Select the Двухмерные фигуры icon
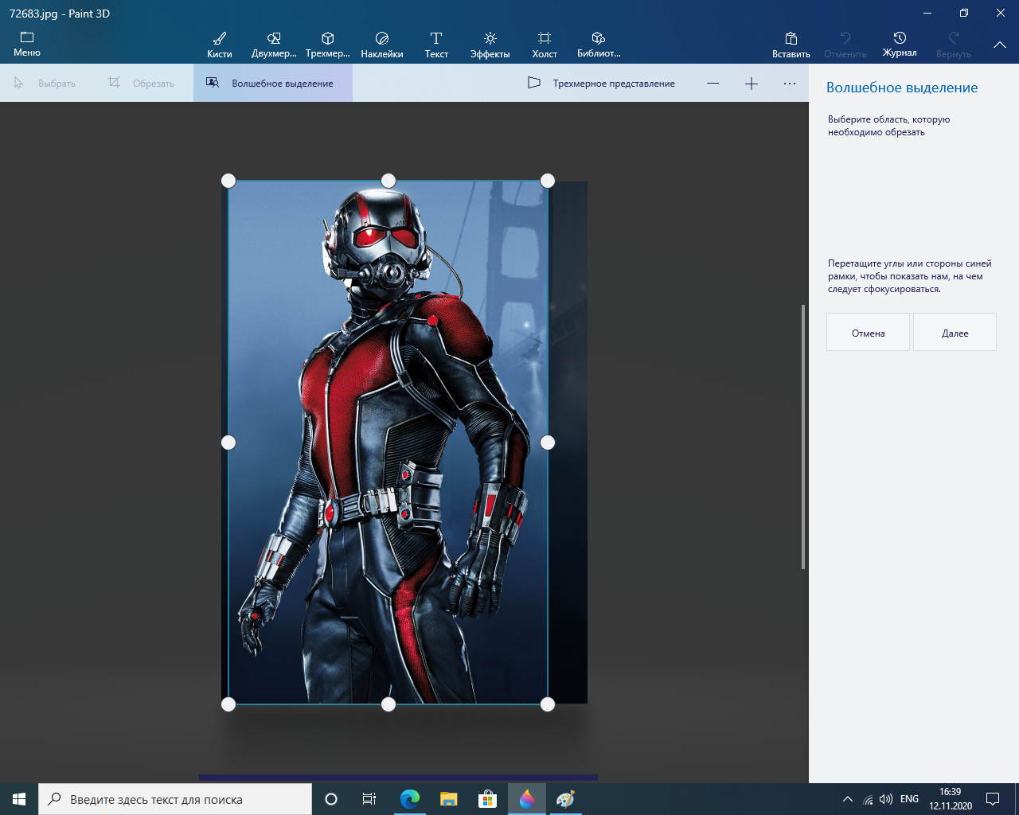Viewport: 1019px width, 815px height. [x=273, y=45]
